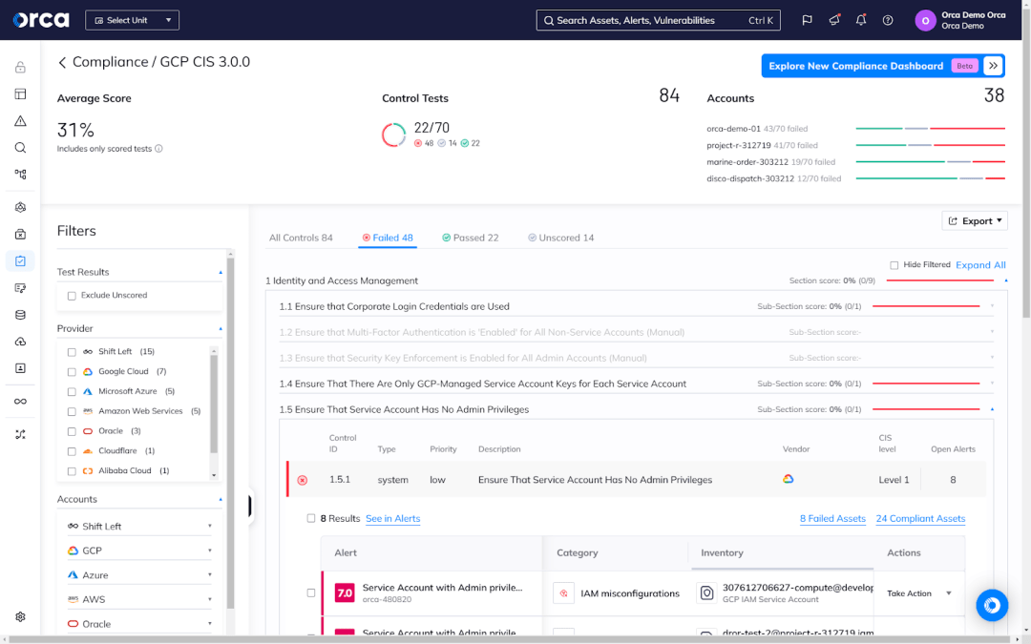Click the failed status icon of control 1.5.1
Image resolution: width=1031 pixels, height=644 pixels.
[x=303, y=480]
